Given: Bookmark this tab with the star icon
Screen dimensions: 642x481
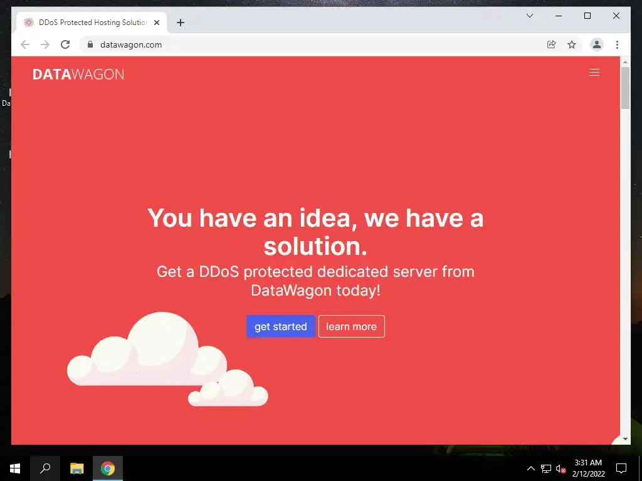Looking at the screenshot, I should (x=572, y=44).
